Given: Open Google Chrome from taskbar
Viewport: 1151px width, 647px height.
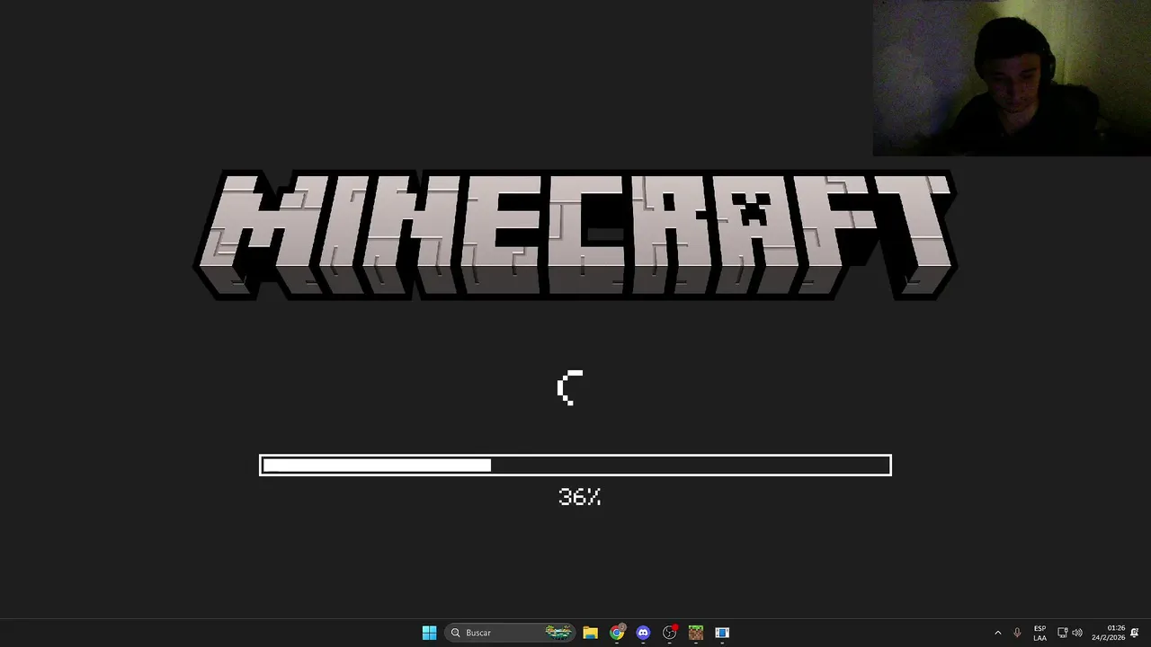Looking at the screenshot, I should pyautogui.click(x=617, y=633).
